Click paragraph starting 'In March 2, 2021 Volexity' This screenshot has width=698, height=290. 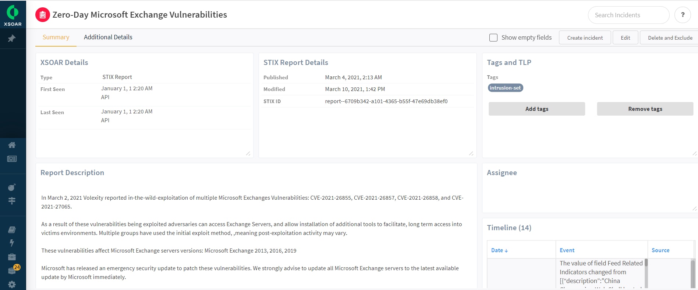[x=252, y=202]
